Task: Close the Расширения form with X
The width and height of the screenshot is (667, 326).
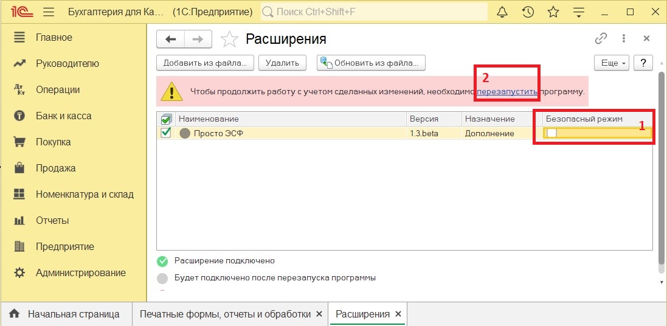Action: (646, 39)
